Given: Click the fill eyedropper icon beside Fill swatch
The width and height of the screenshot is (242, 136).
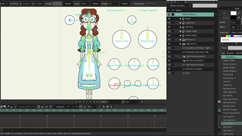Looking at the screenshot, I should [239, 13].
